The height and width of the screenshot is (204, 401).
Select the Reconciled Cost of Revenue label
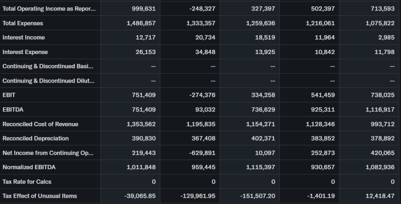click(x=40, y=124)
